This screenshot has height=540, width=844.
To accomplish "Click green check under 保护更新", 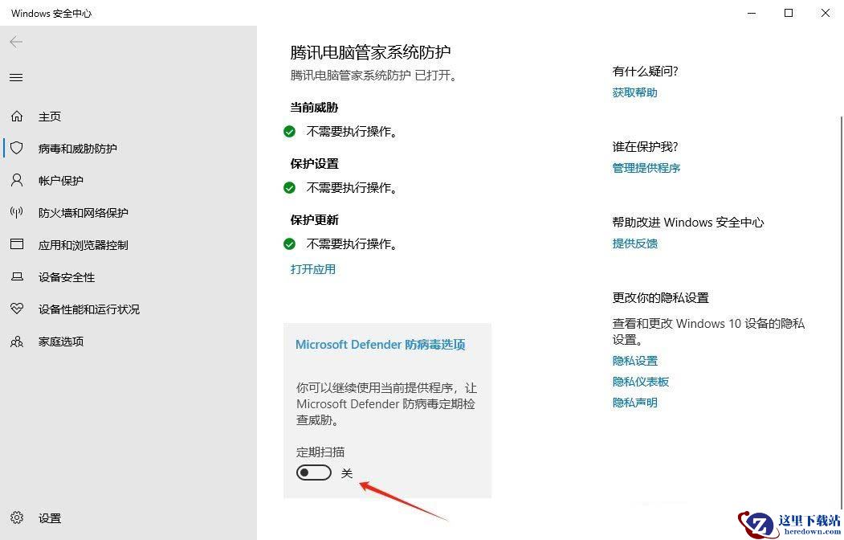I will pyautogui.click(x=290, y=244).
